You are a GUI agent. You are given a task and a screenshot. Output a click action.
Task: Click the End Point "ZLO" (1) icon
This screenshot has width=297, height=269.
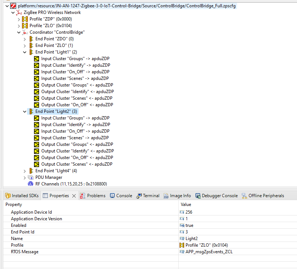coord(31,45)
